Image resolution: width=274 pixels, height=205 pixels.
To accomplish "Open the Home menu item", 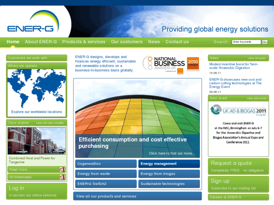I will 13,42.
